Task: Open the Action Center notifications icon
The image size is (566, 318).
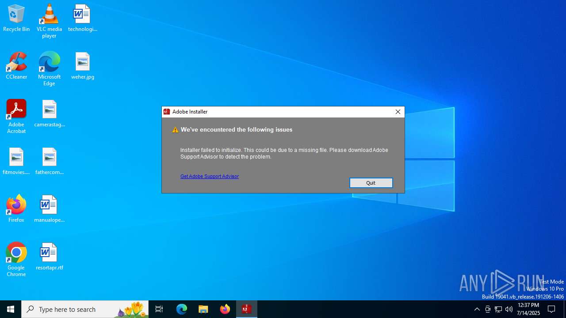Action: tap(551, 309)
